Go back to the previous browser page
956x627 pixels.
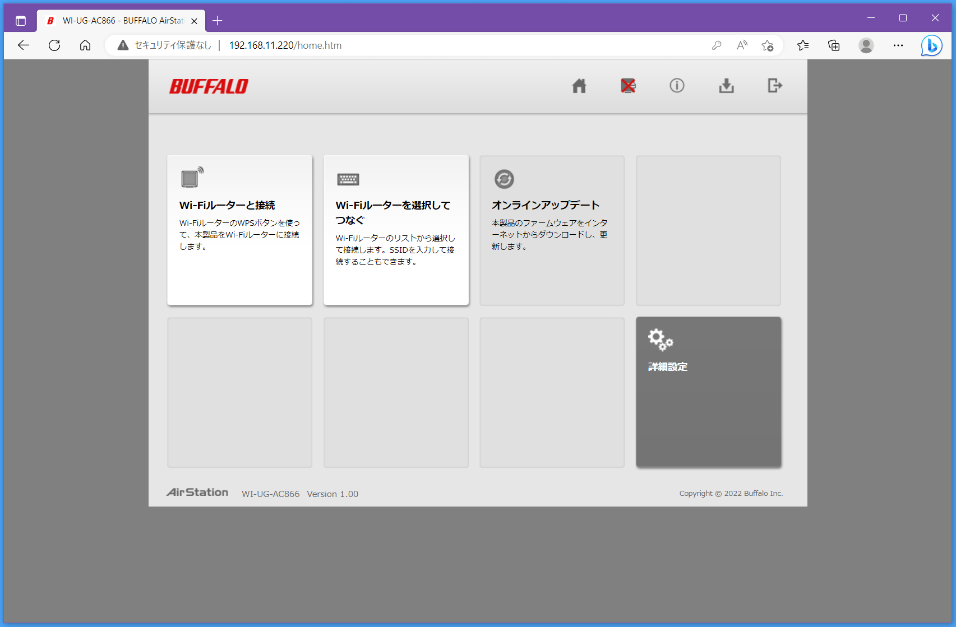click(x=24, y=45)
